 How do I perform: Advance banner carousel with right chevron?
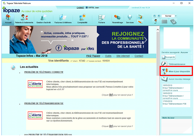(x=146, y=40)
